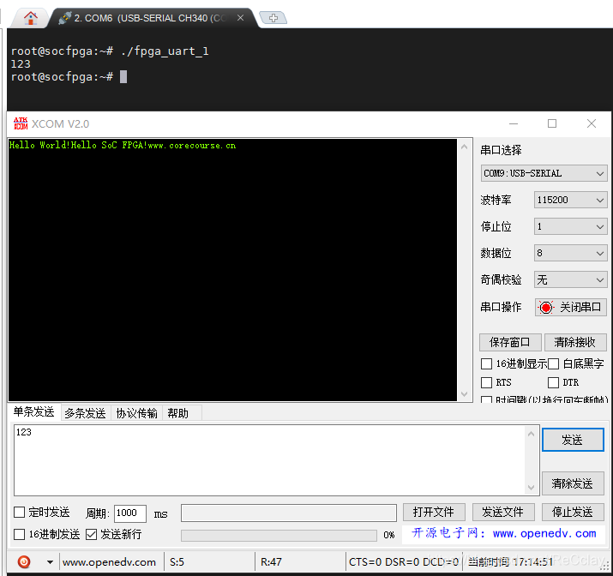The image size is (613, 576).
Task: Click the empty file path field
Action: [x=289, y=513]
